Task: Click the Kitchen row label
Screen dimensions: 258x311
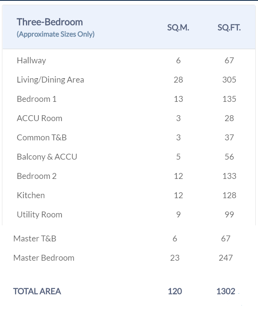Action: click(x=31, y=195)
